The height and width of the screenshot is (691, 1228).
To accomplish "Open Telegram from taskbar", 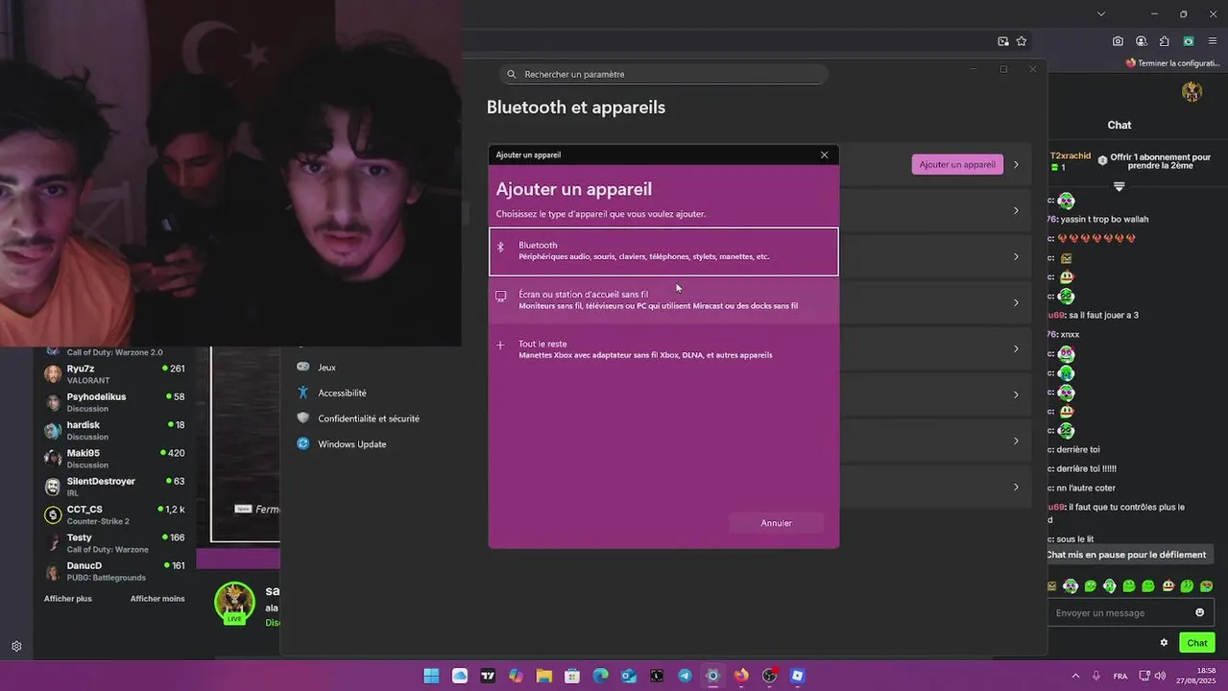I will tap(685, 676).
